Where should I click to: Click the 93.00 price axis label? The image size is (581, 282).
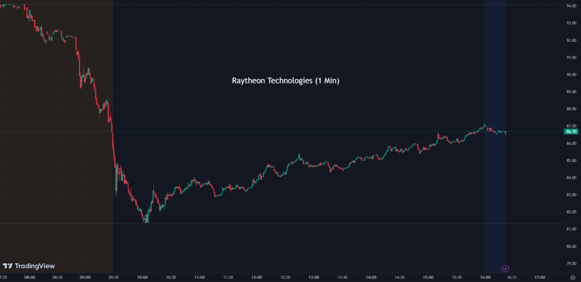pos(571,23)
